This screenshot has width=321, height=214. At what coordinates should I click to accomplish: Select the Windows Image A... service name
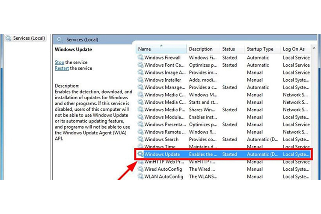tap(165, 72)
